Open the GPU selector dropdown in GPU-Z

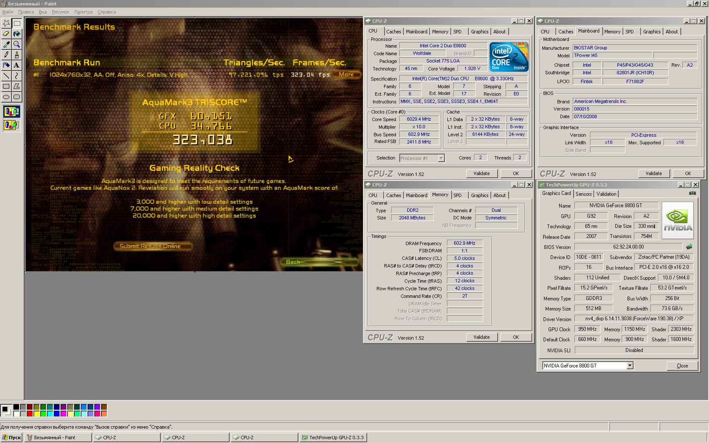(x=630, y=366)
